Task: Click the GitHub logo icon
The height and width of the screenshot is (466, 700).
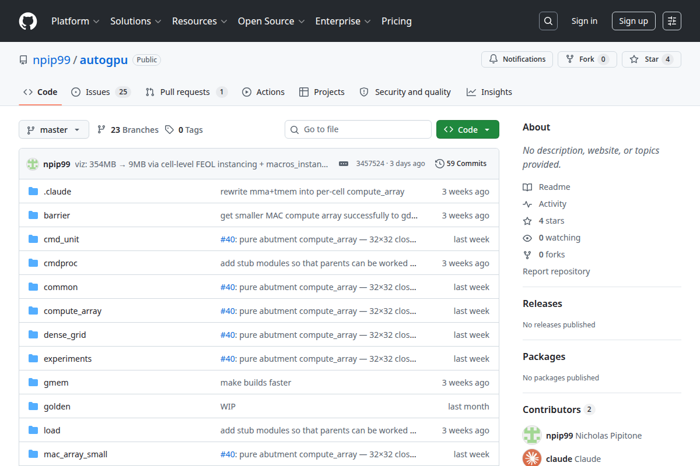Action: click(x=28, y=21)
